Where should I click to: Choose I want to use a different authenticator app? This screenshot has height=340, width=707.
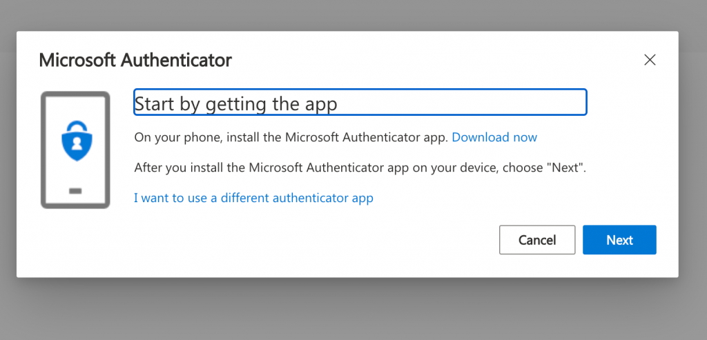click(253, 198)
